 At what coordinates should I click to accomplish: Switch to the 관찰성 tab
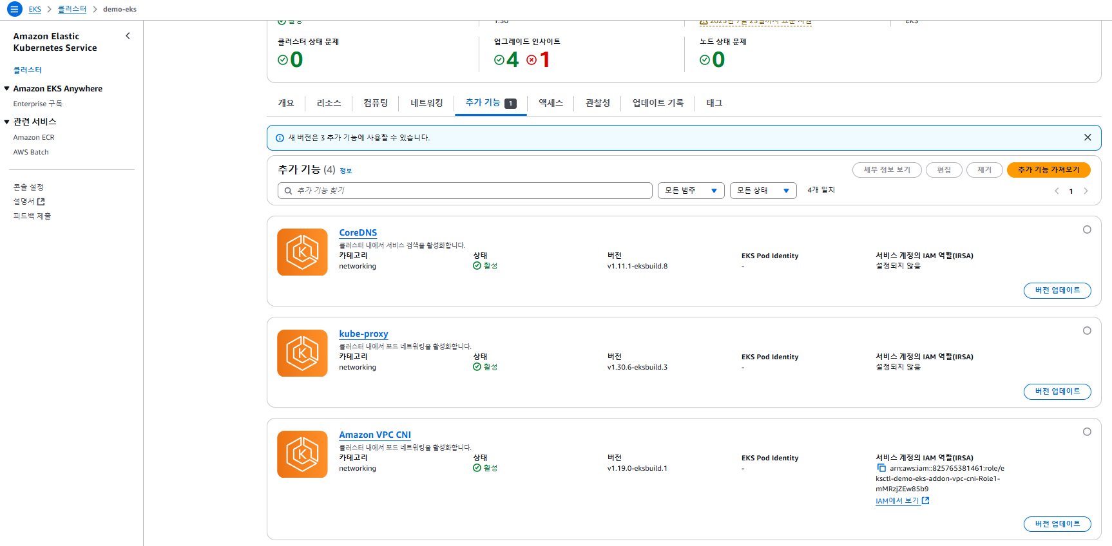click(x=597, y=103)
